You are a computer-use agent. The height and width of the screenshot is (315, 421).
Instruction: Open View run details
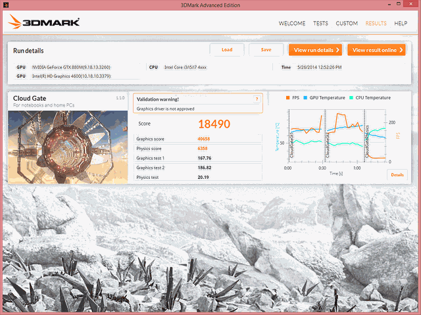pyautogui.click(x=316, y=50)
